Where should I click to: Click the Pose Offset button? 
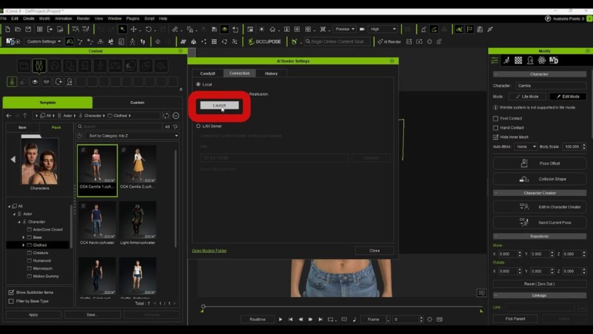[540, 164]
